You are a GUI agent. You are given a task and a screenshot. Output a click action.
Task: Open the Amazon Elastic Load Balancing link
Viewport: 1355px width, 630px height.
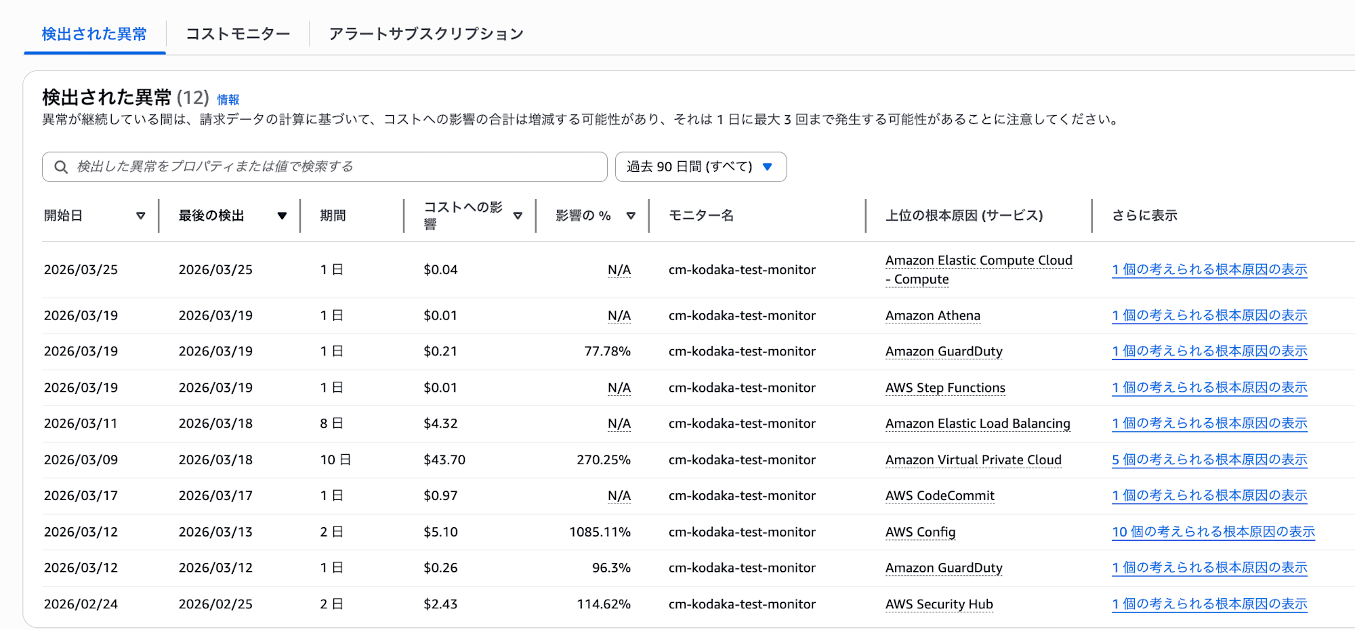pyautogui.click(x=976, y=423)
